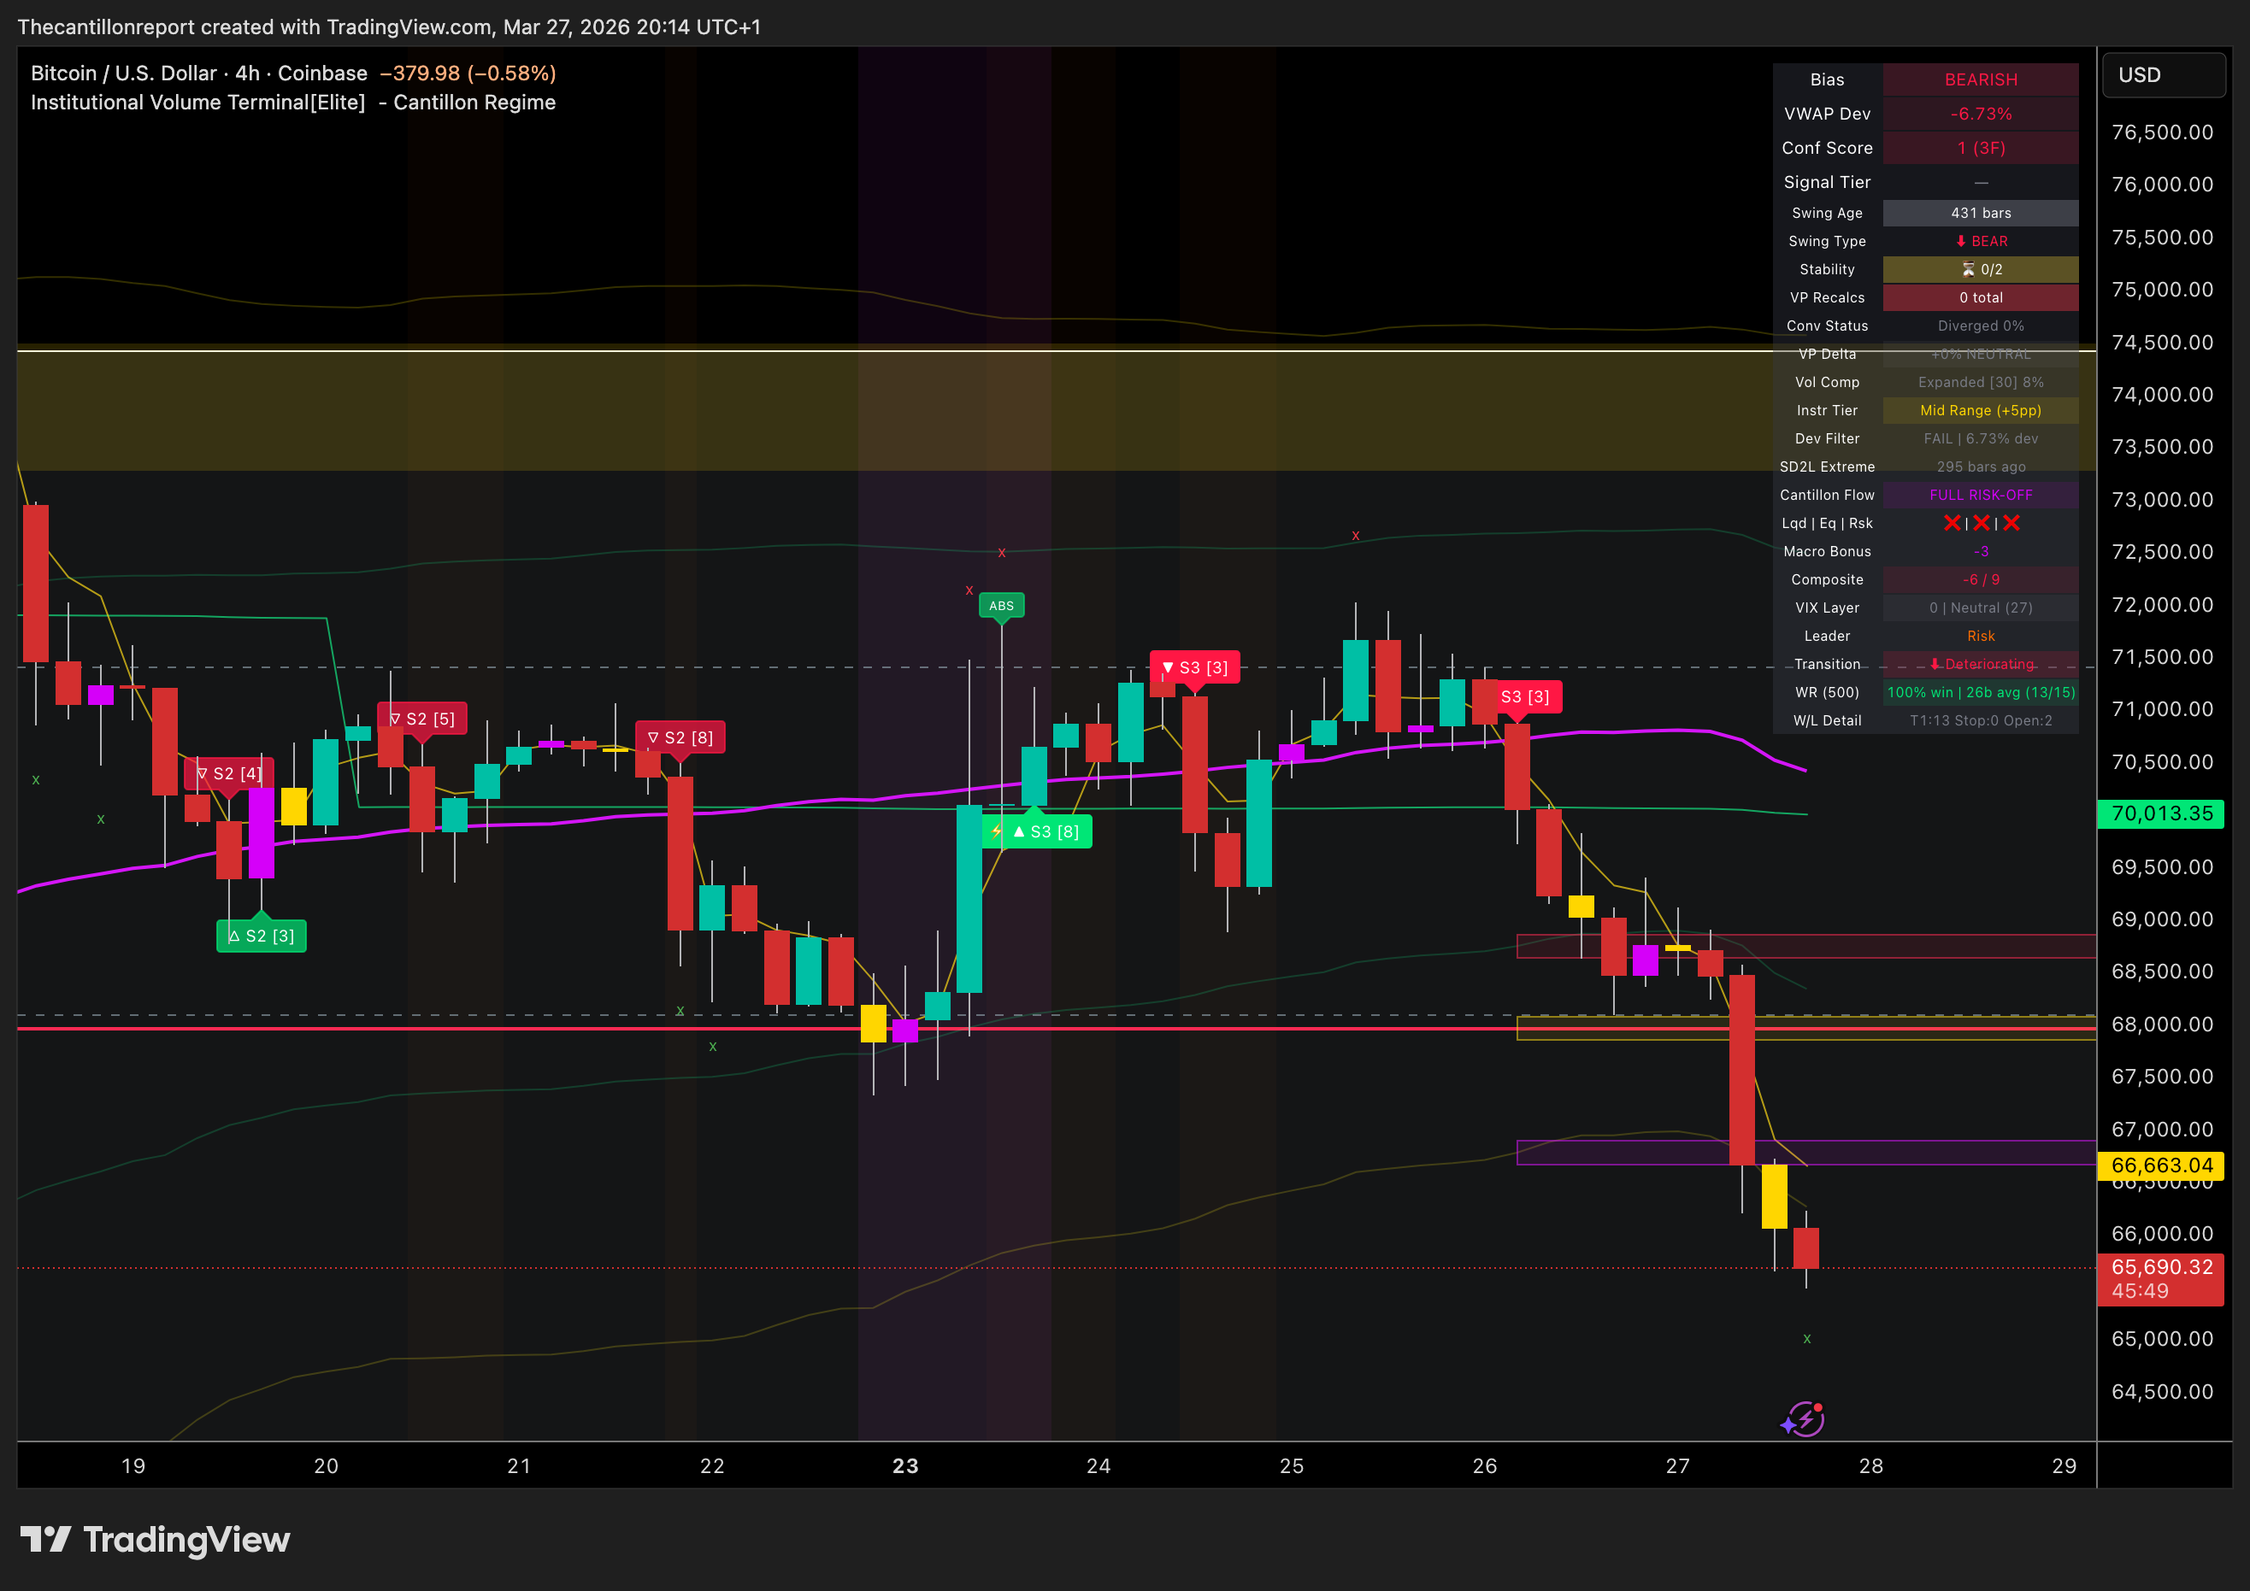The height and width of the screenshot is (1591, 2250).
Task: Click the green 70,013.35 price level tag
Action: pos(2160,813)
